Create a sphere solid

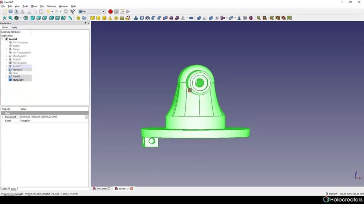(104, 18)
